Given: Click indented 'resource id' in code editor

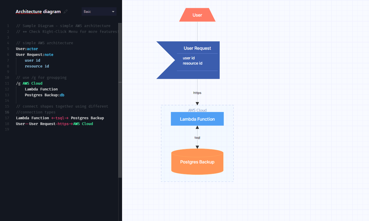Looking at the screenshot, I should pyautogui.click(x=37, y=66).
